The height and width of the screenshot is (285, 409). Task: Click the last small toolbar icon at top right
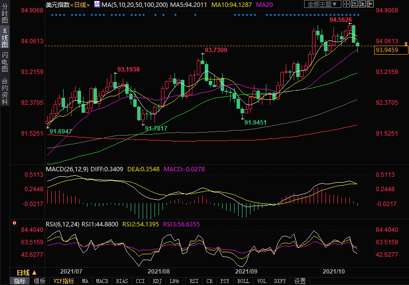[369, 4]
